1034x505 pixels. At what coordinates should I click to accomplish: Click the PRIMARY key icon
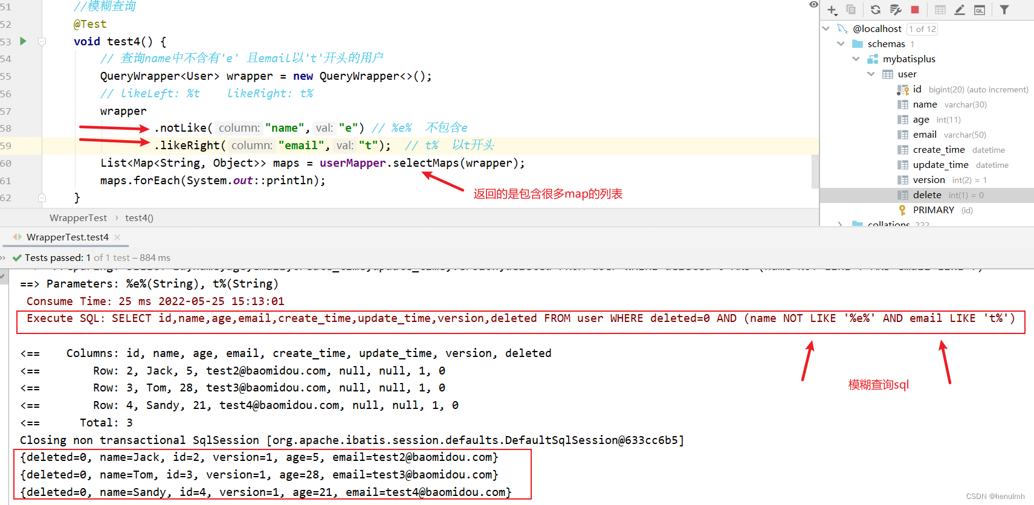click(903, 210)
